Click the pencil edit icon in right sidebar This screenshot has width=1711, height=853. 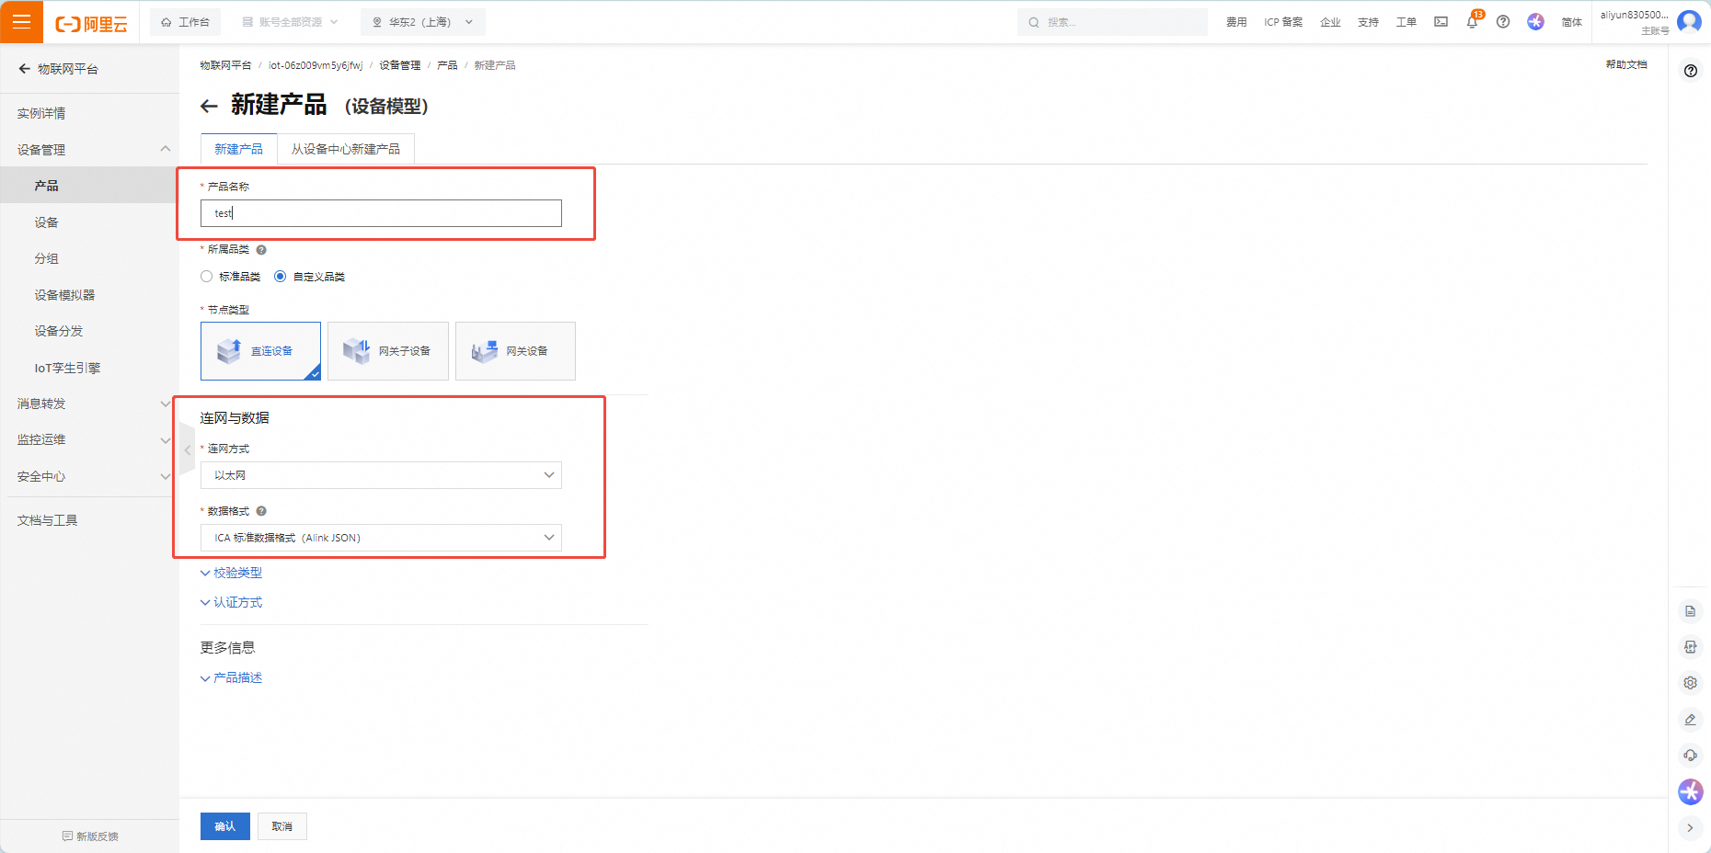click(1690, 720)
